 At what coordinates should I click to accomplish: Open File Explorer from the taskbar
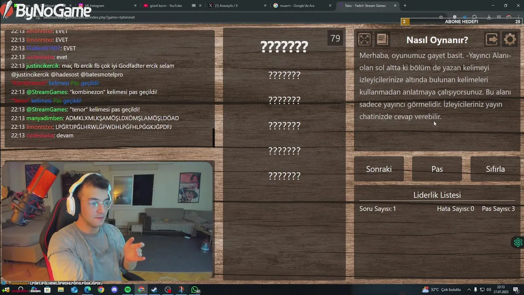[x=61, y=290]
